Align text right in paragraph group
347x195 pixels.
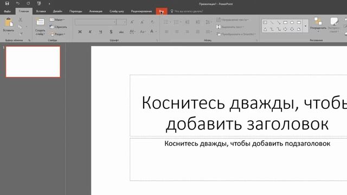[x=187, y=32]
